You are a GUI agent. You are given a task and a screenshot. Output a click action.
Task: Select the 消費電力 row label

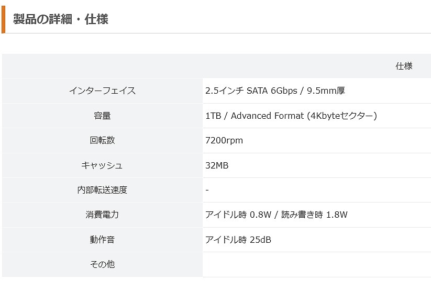(x=102, y=215)
